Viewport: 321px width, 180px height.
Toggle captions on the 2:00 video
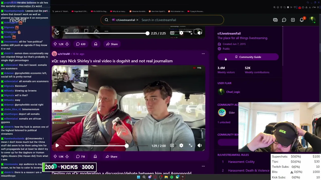click(x=172, y=145)
